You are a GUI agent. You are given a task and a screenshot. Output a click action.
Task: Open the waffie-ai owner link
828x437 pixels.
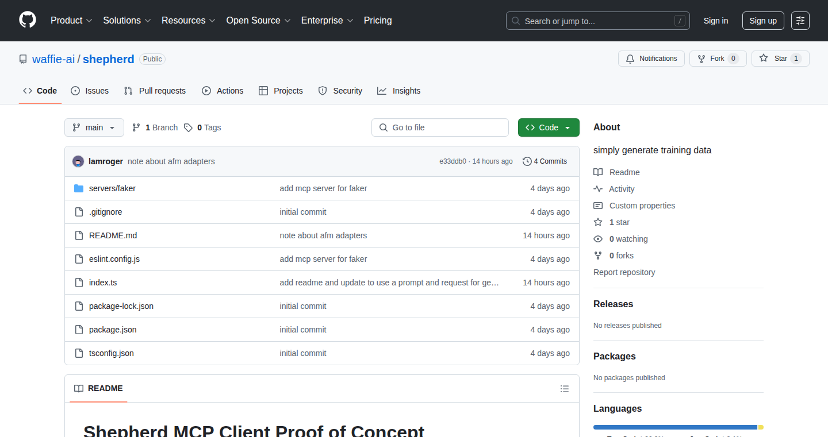click(x=53, y=59)
